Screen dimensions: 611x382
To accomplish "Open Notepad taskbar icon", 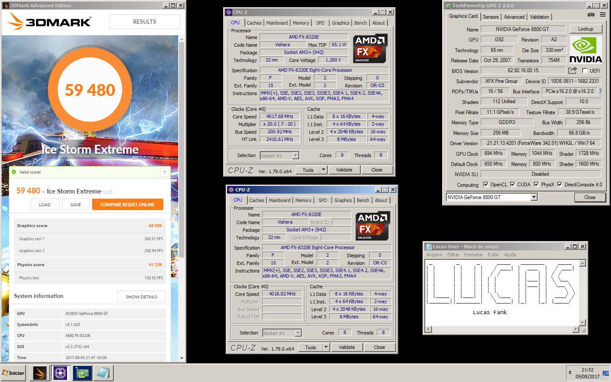I will coord(103,373).
